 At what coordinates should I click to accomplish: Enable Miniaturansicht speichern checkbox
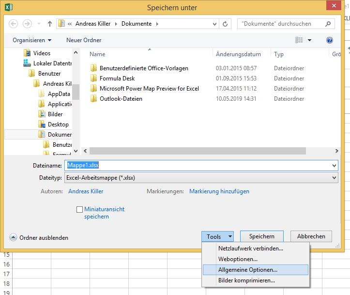tap(80, 210)
